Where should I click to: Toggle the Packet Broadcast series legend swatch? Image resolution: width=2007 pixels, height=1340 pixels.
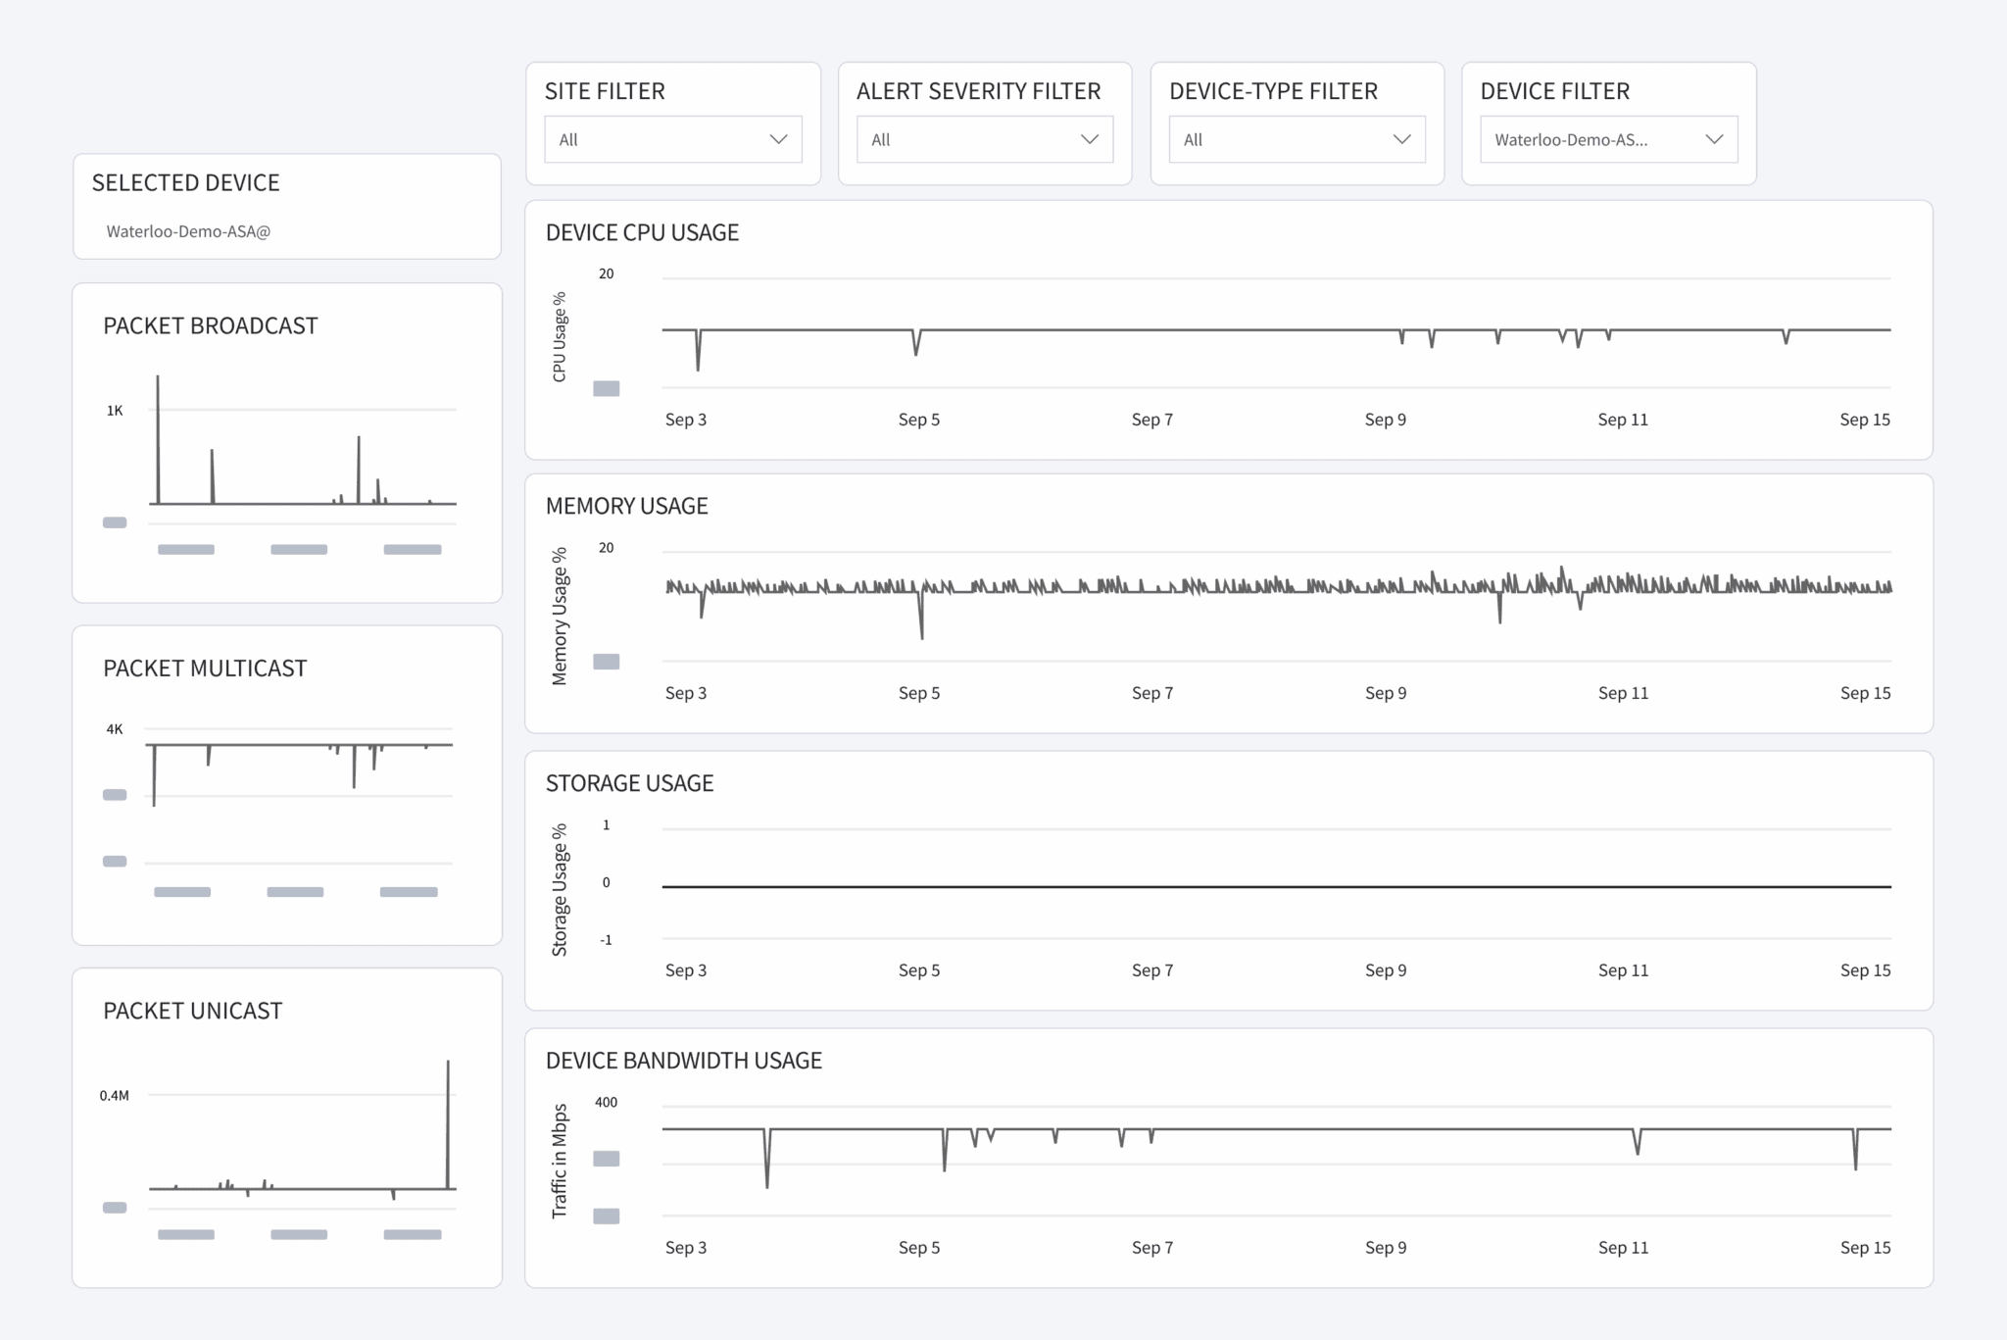114,522
